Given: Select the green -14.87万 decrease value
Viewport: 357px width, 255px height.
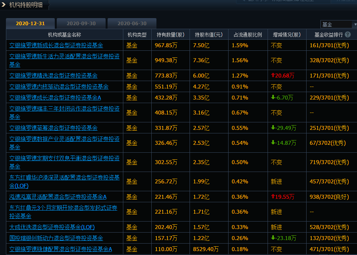Looking at the screenshot, I should 283,143.
